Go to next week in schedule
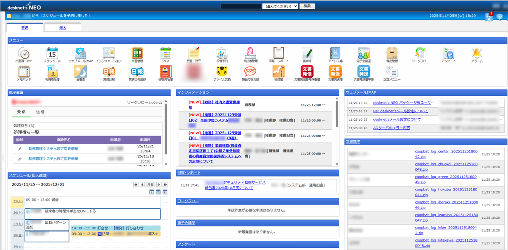Viewport: 508px width, 250px height. 159,185
